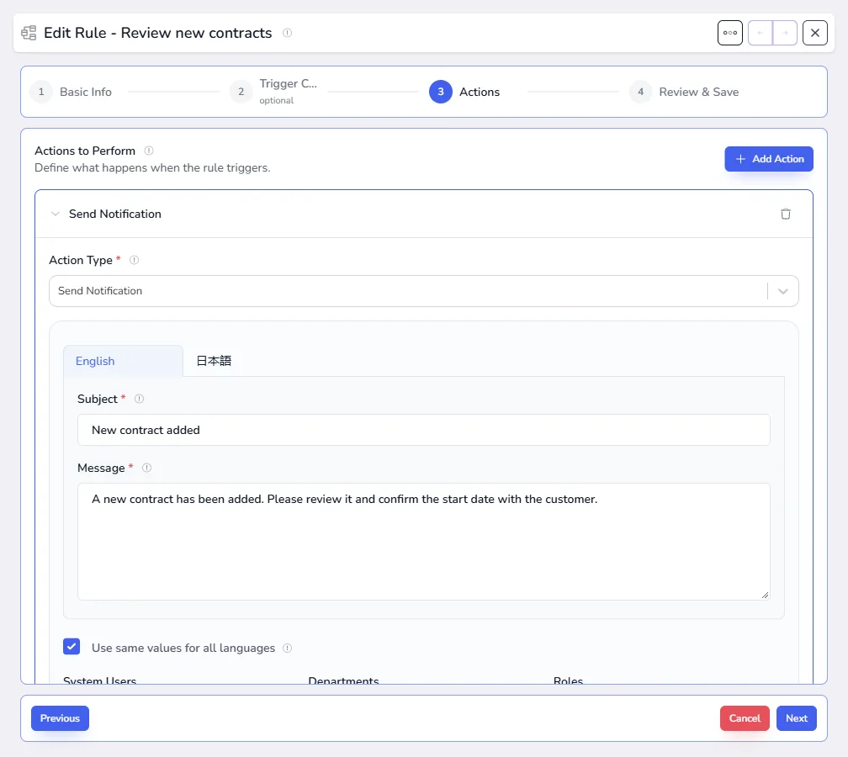Click the Next button
This screenshot has width=848, height=757.
(x=796, y=718)
